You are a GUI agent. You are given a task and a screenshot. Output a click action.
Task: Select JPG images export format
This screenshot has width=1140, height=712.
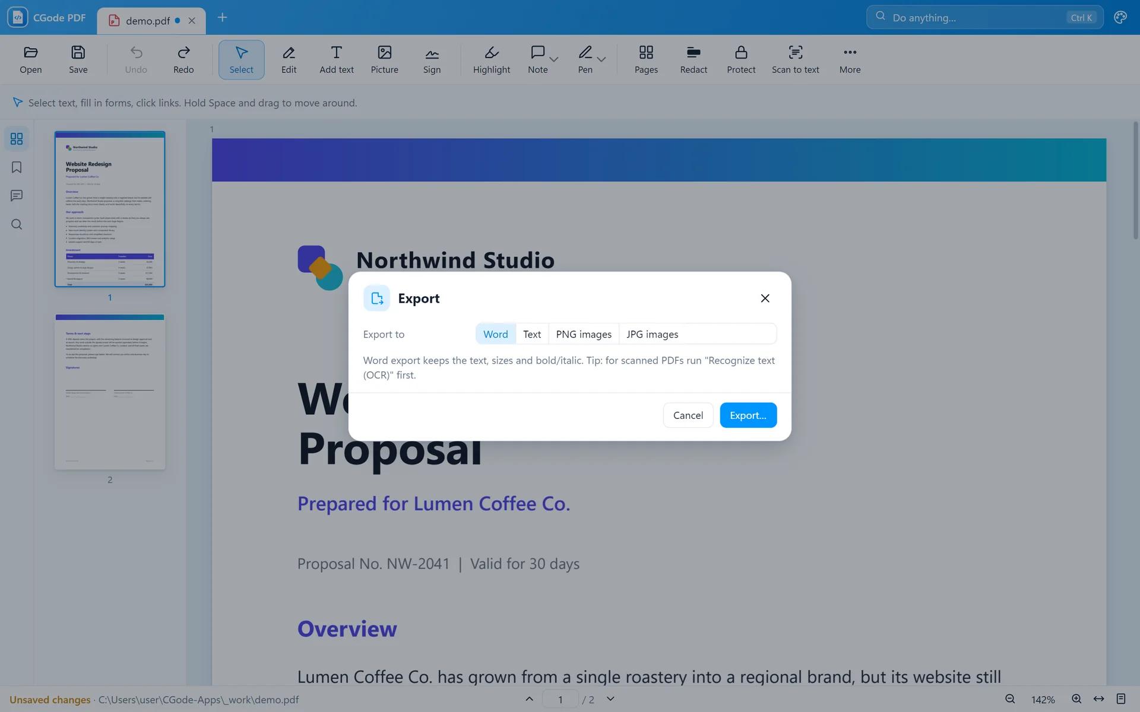pyautogui.click(x=653, y=334)
